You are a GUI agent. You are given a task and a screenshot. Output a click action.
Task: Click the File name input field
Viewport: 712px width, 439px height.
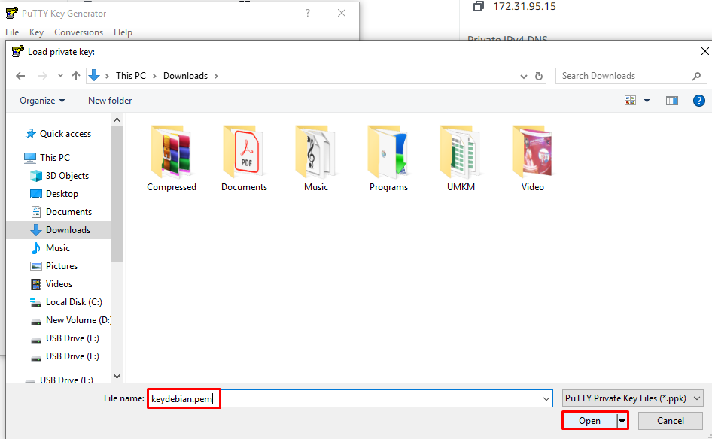coord(350,398)
